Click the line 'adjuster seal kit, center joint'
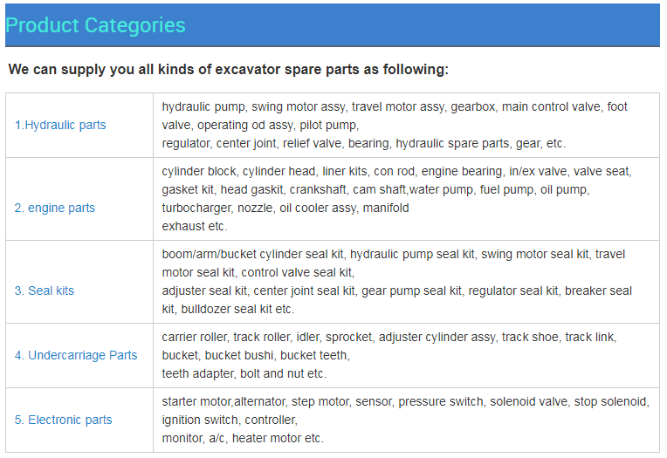The width and height of the screenshot is (667, 458). pyautogui.click(x=396, y=291)
